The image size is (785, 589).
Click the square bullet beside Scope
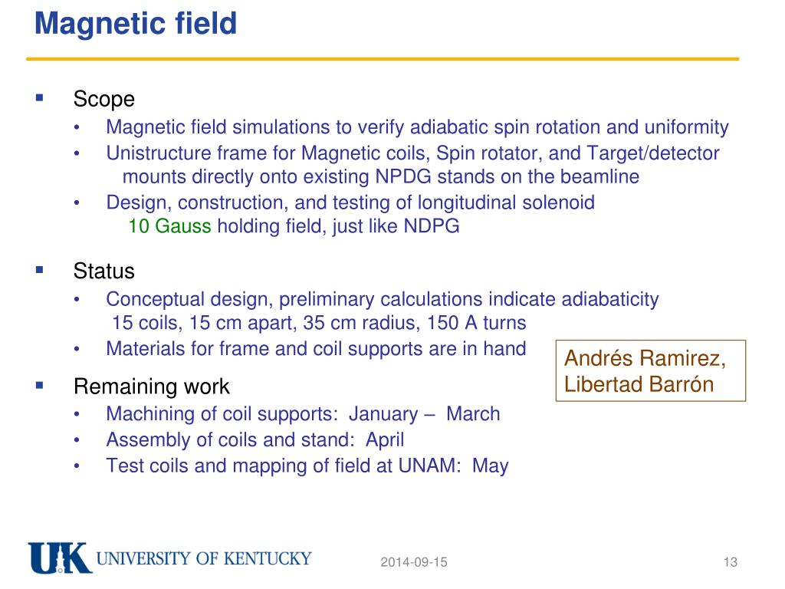pos(40,97)
